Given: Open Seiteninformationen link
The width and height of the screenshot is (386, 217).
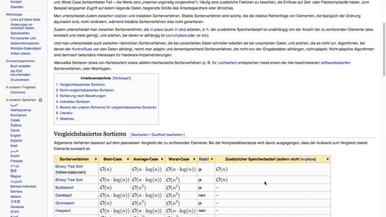Looking at the screenshot, I should 25,43.
